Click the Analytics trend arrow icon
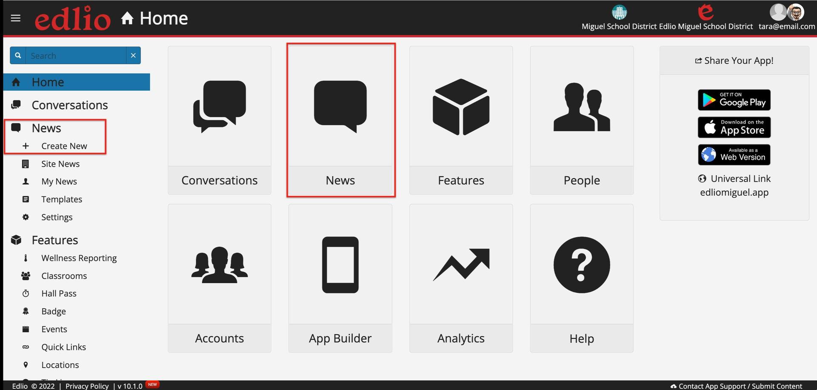The width and height of the screenshot is (817, 390). 461,265
